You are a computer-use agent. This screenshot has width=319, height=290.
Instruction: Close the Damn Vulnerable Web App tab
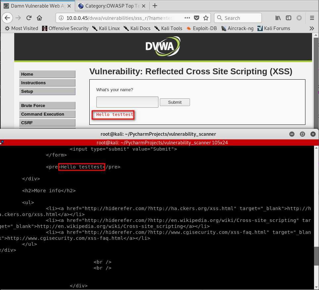coord(69,6)
